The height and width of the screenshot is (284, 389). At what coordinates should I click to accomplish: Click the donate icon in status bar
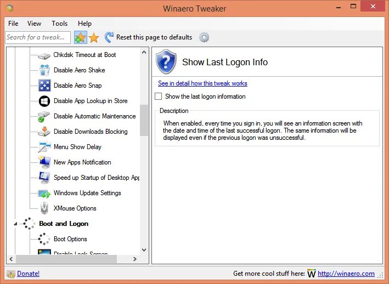pyautogui.click(x=11, y=274)
